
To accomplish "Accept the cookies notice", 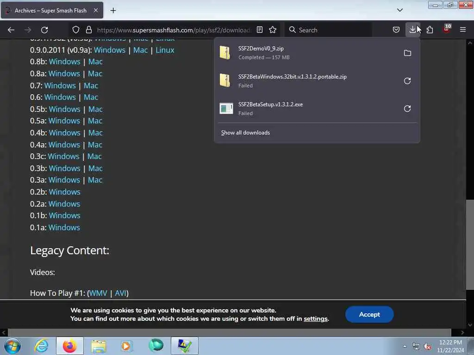I will (369, 314).
